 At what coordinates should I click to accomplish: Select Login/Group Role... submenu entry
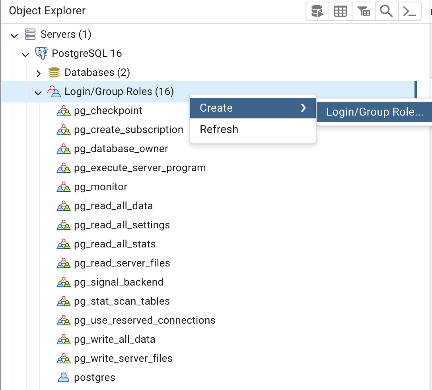tap(374, 112)
